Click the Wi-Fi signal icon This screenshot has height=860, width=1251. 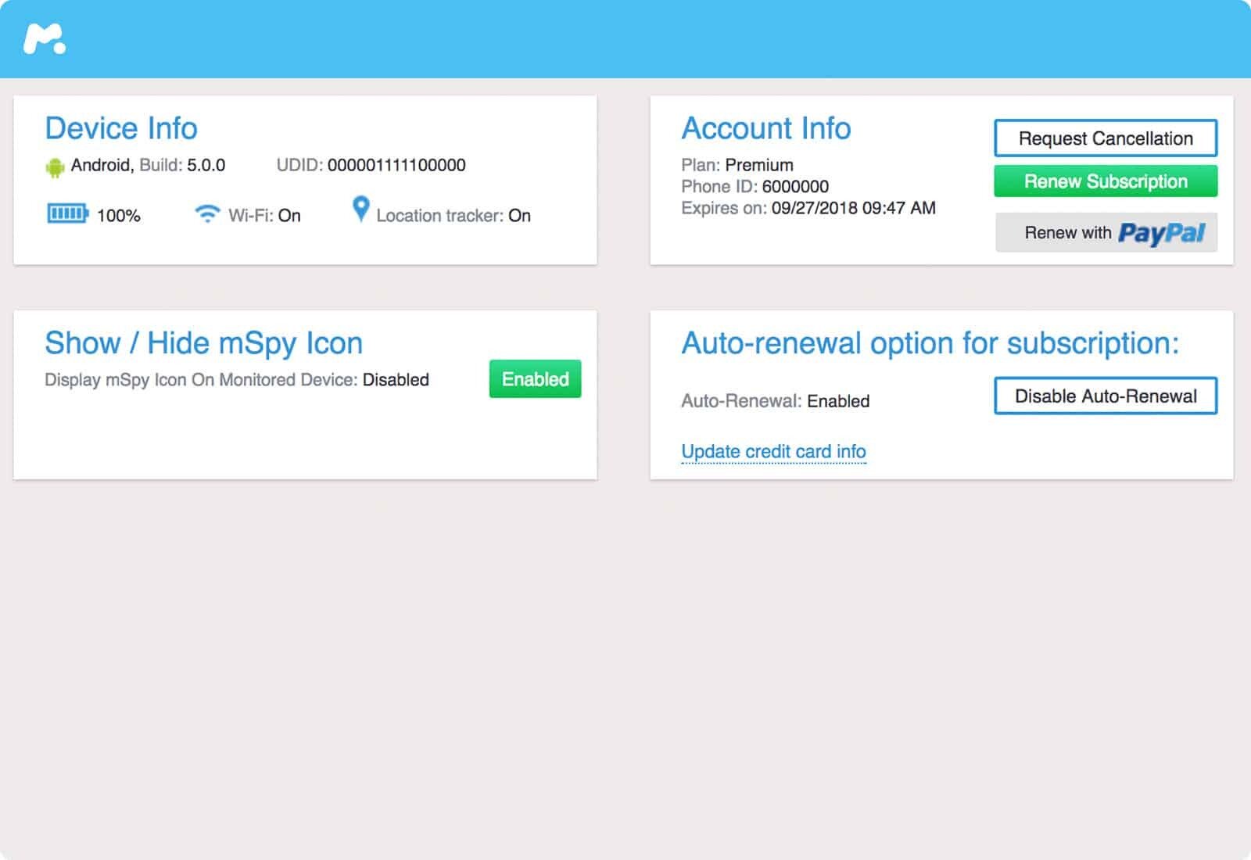[x=206, y=213]
